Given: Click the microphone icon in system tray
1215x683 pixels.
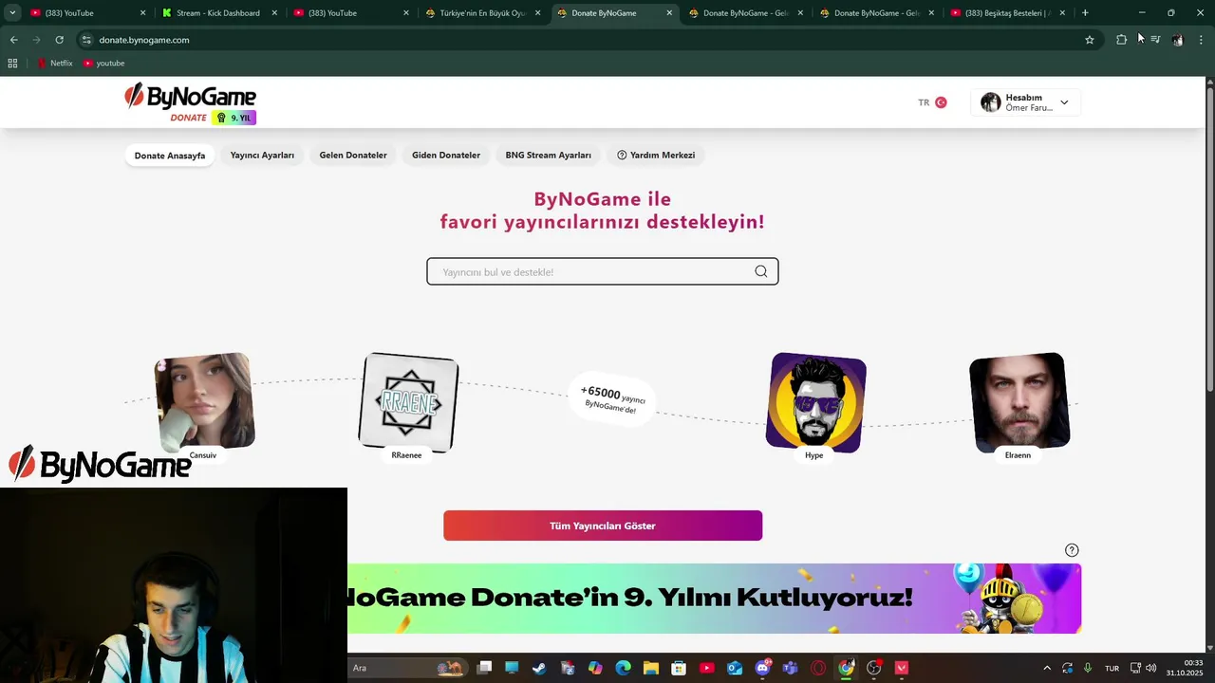Looking at the screenshot, I should point(1088,668).
